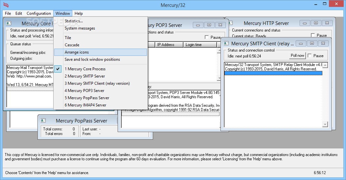
Task: Select highlighted blue row in SMTP Client log
Action: [273, 73]
